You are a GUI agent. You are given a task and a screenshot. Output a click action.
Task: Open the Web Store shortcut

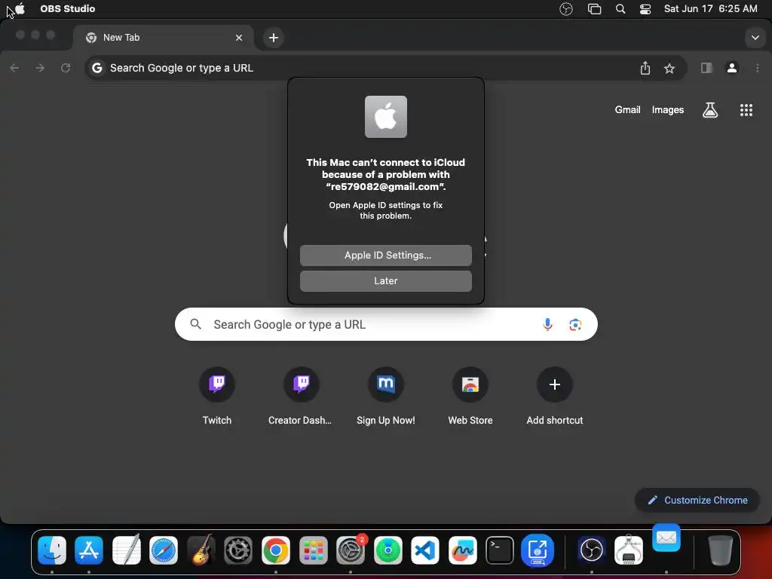470,397
